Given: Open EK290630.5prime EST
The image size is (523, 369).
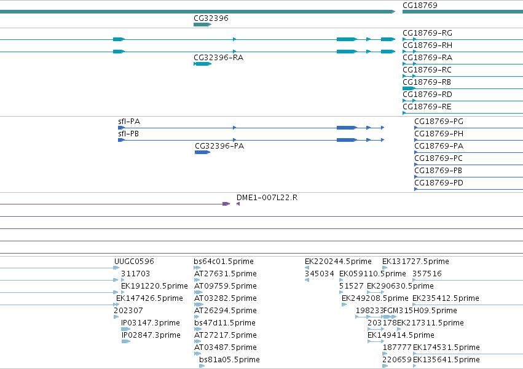Looking at the screenshot, I should coord(400,286).
